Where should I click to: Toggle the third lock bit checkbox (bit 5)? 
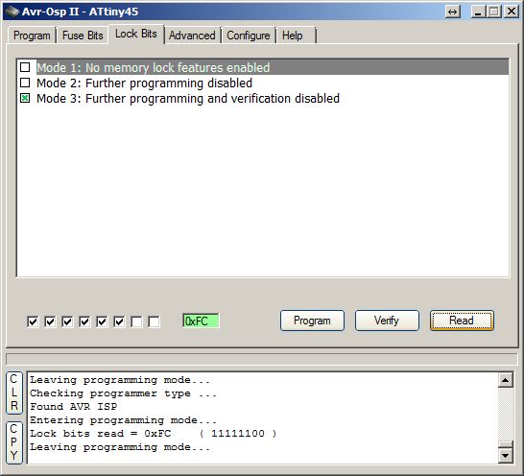pos(67,321)
